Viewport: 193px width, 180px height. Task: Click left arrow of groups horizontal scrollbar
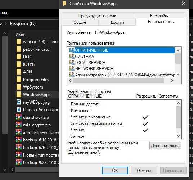coord(70,81)
